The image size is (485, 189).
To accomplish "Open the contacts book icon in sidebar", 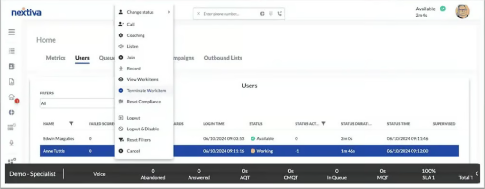I will click(x=12, y=67).
